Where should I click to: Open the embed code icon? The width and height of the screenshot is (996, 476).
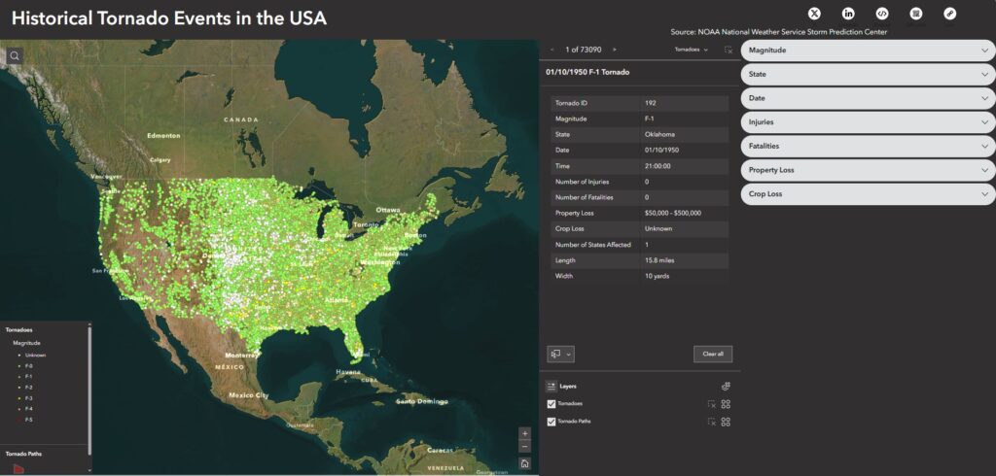pos(882,14)
